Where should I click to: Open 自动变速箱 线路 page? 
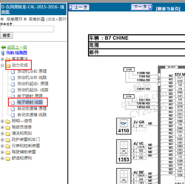pyautogui.click(x=32, y=115)
